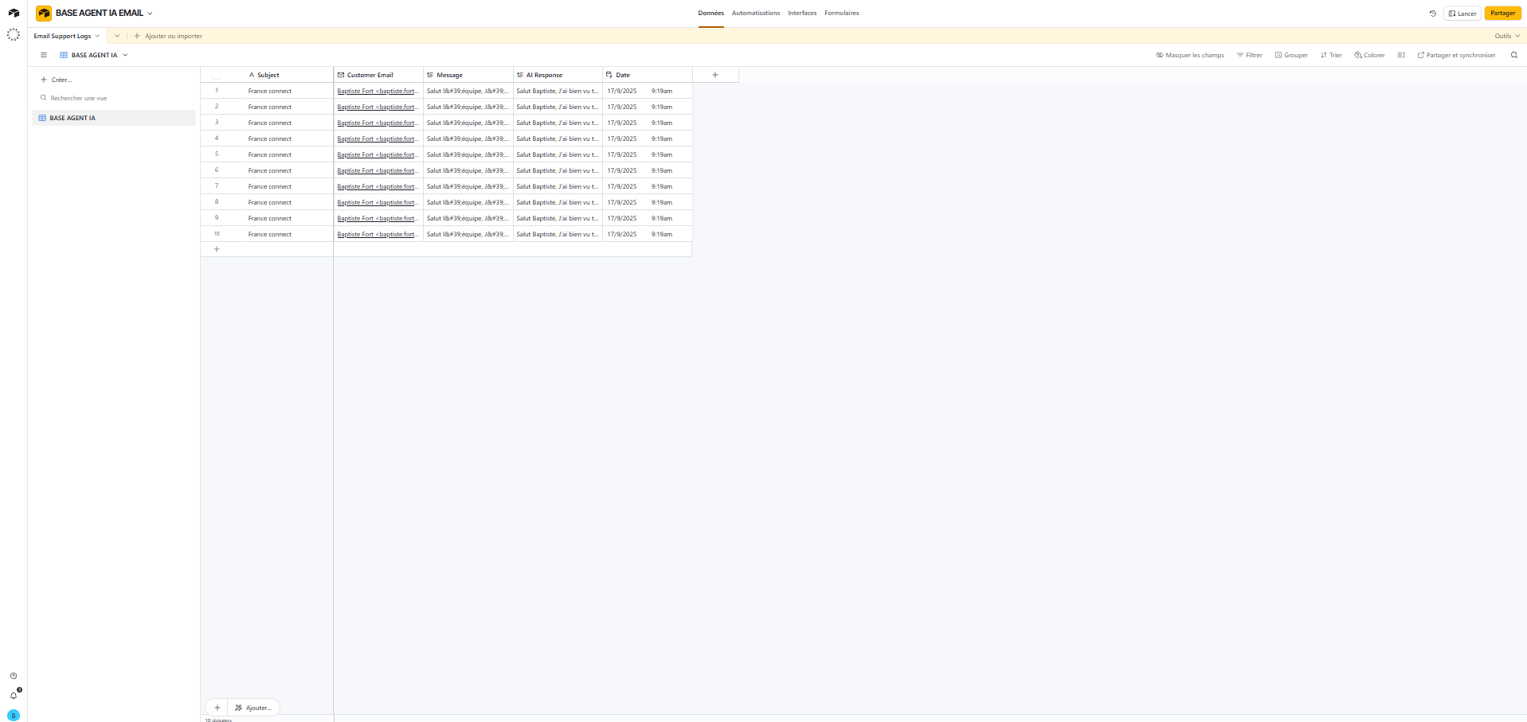Click the Airtable home icon
This screenshot has width=1527, height=722.
[x=14, y=13]
